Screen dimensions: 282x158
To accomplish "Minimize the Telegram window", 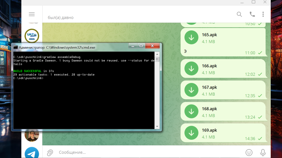I will tap(242, 2).
